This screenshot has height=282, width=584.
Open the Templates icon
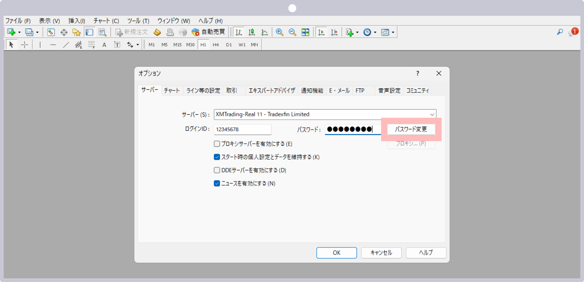[385, 32]
